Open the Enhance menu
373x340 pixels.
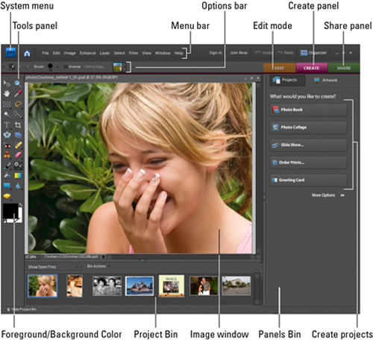pos(87,53)
